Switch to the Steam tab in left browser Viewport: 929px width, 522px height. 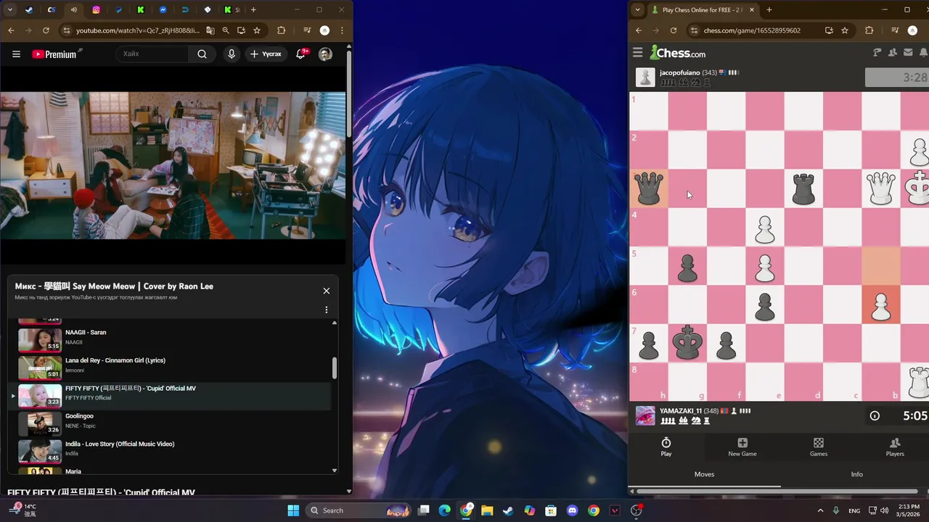[x=29, y=10]
